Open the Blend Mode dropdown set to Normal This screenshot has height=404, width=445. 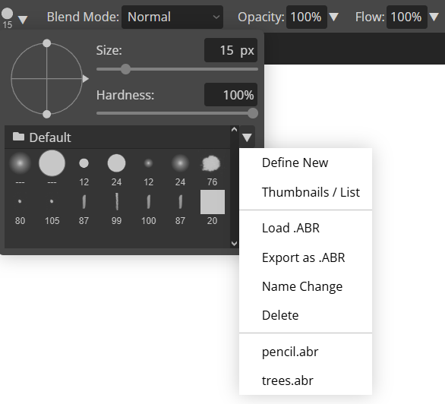tap(172, 17)
